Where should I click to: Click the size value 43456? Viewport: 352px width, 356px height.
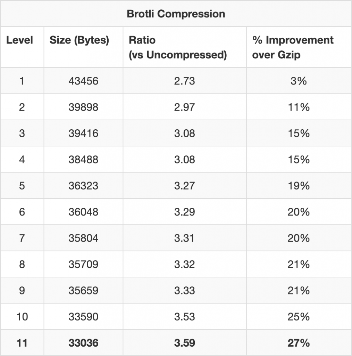(x=83, y=81)
